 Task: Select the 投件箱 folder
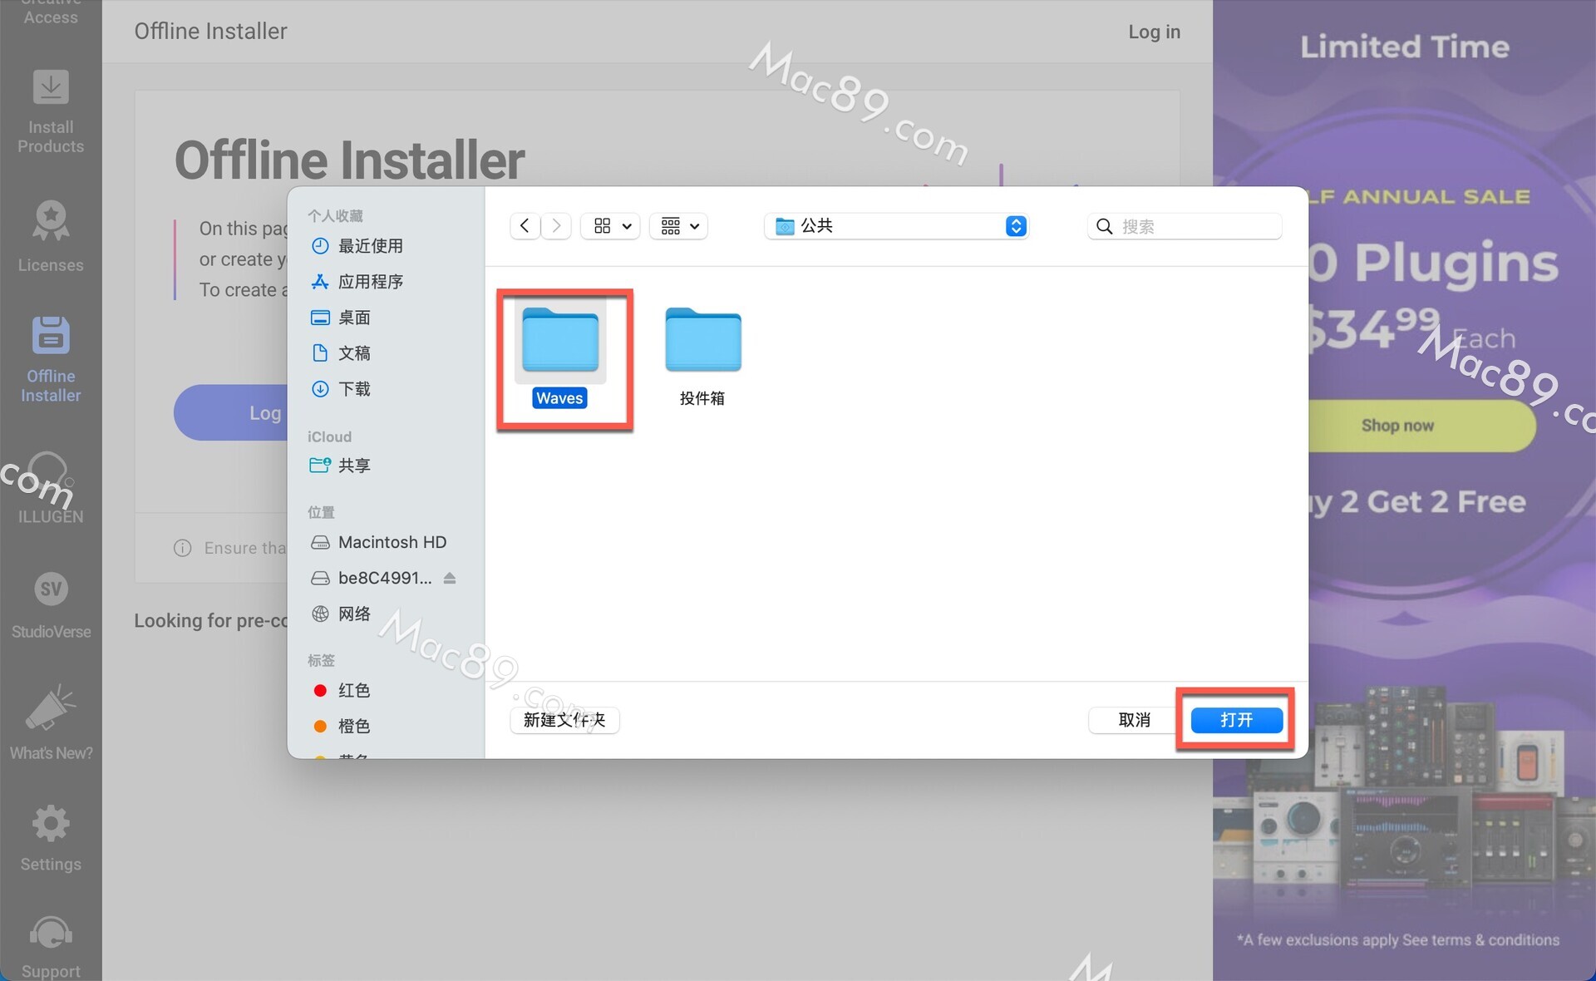[702, 341]
